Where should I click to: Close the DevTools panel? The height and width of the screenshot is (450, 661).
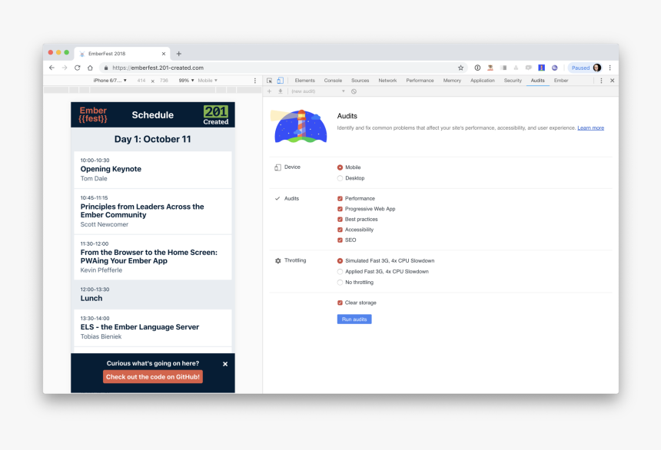click(612, 81)
